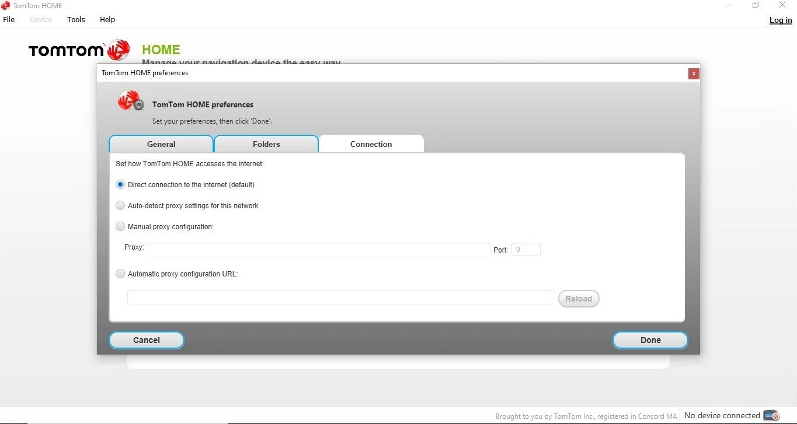Click the TomTom red hands logo
Viewport: 797px width, 424px height.
[119, 50]
